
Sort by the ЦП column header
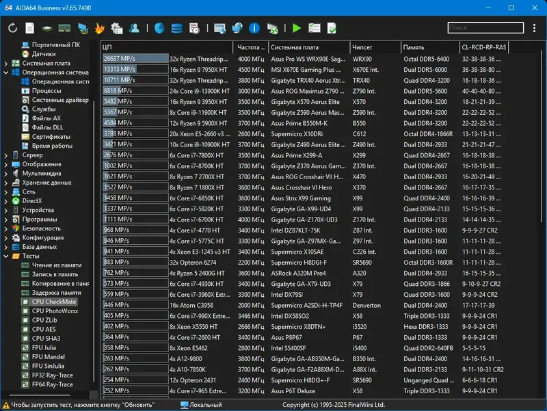point(167,47)
